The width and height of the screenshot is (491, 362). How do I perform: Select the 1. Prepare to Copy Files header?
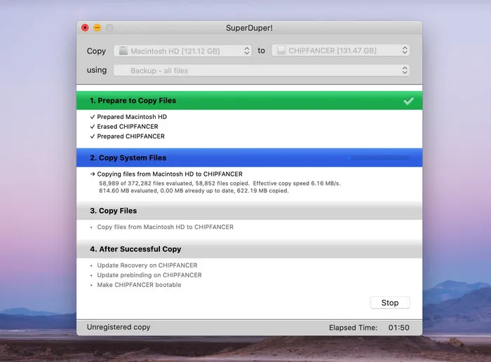249,100
